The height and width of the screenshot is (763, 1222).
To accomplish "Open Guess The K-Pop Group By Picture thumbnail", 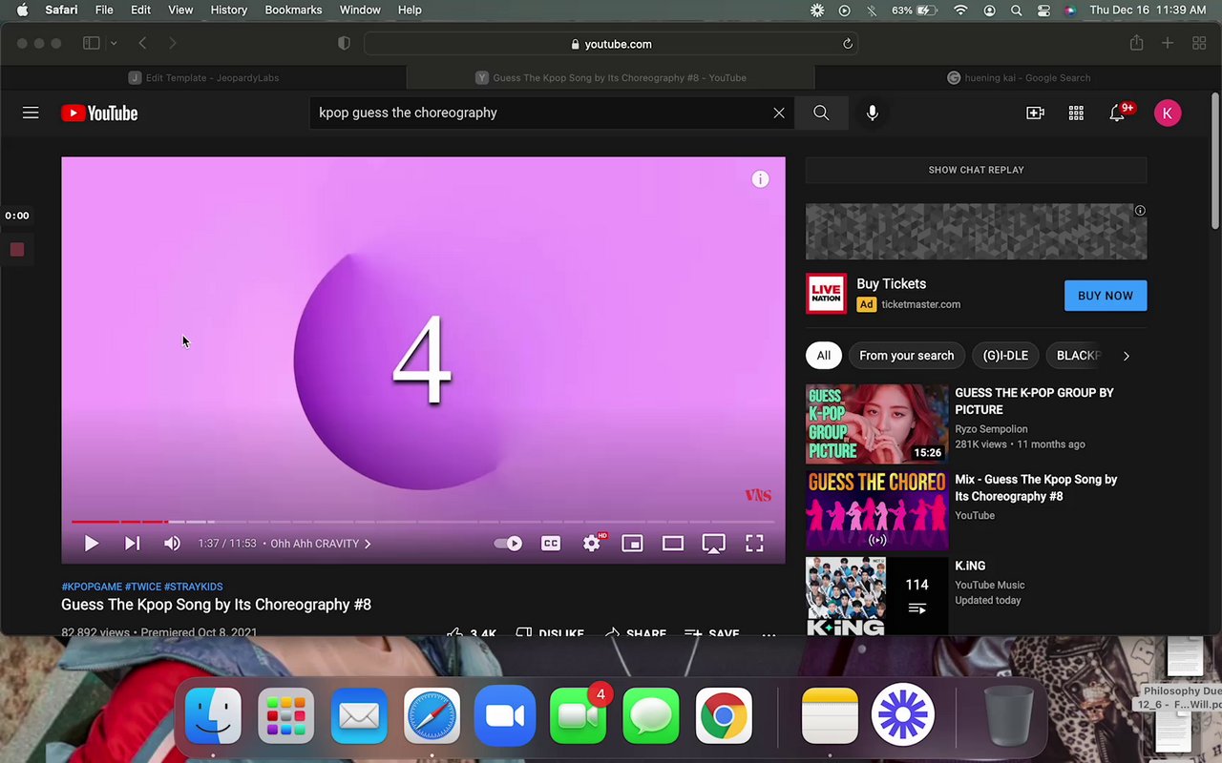I will 876,423.
